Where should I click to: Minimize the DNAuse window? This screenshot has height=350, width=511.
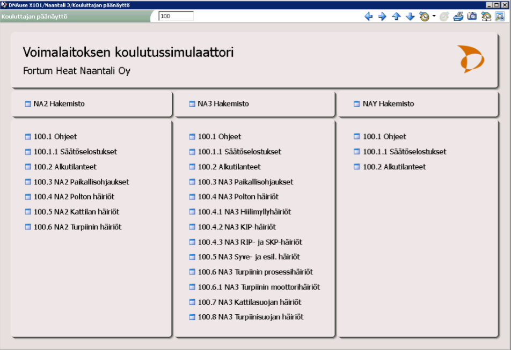(489, 5)
